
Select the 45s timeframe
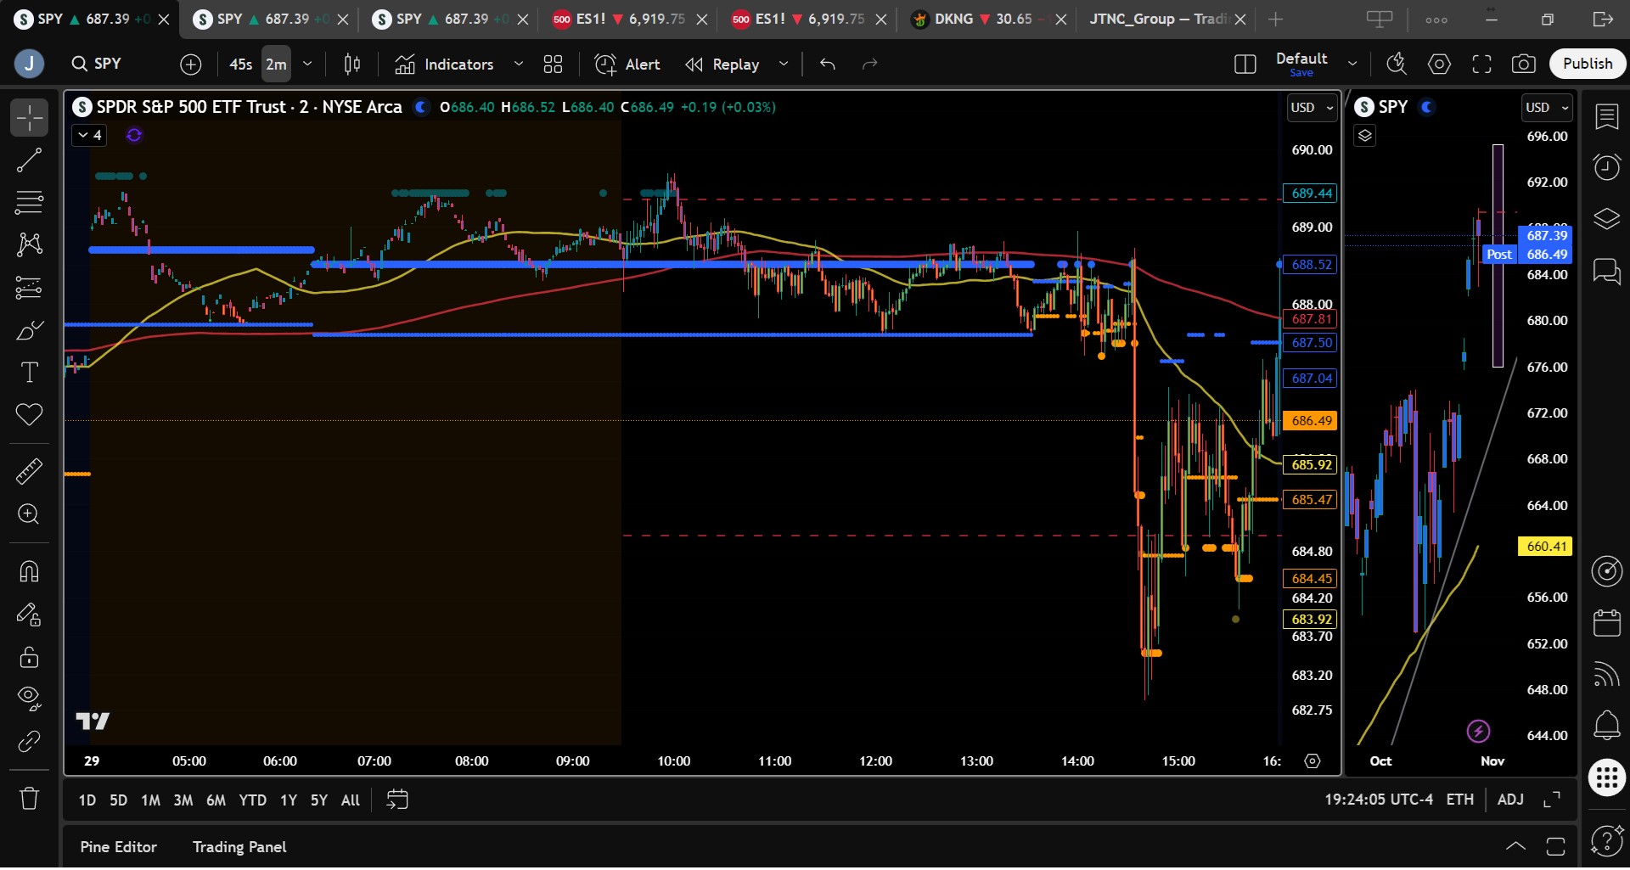pos(241,65)
